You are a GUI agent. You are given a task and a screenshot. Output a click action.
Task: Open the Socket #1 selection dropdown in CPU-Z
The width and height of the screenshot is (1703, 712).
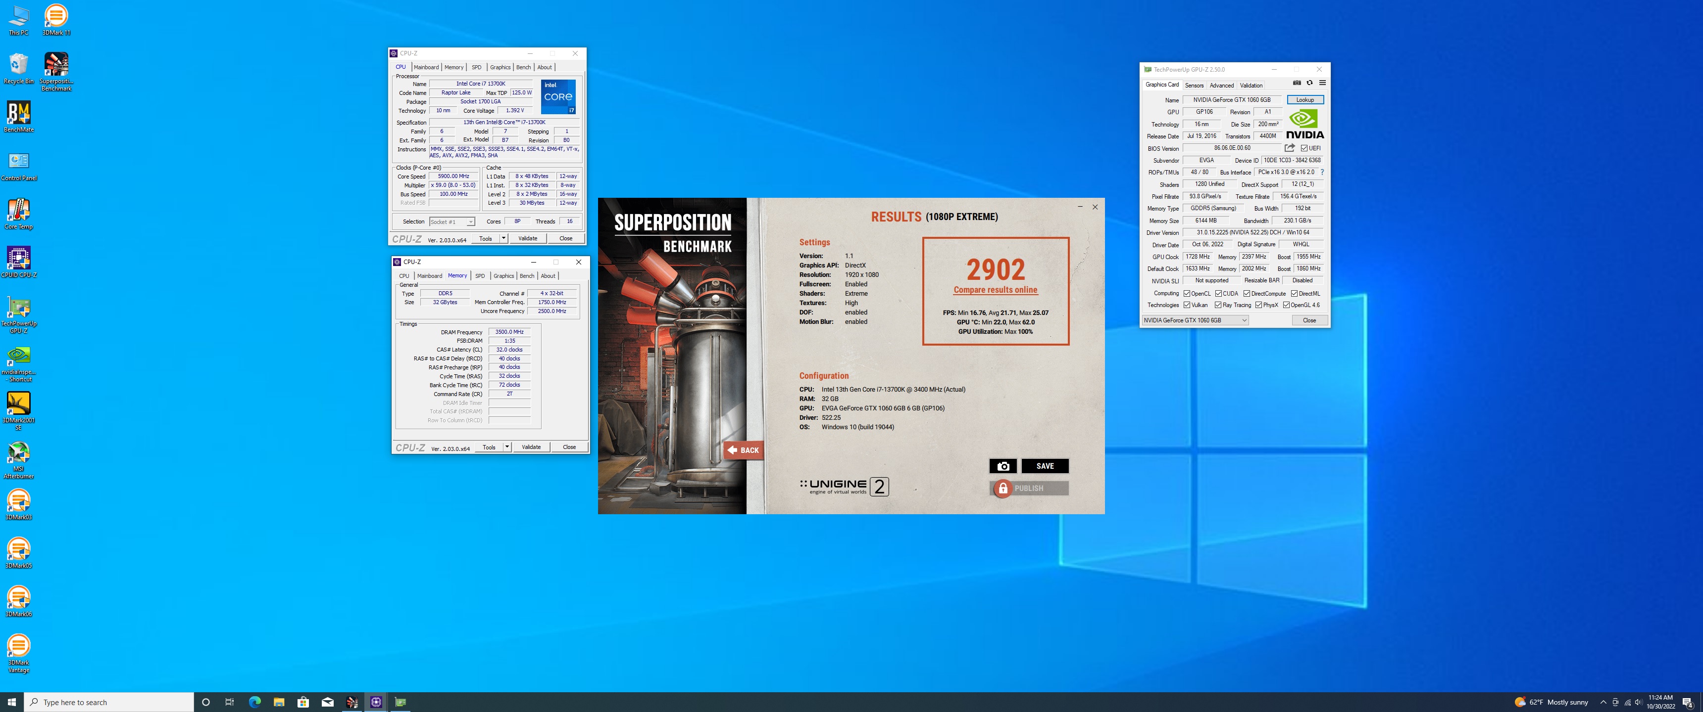pos(452,222)
